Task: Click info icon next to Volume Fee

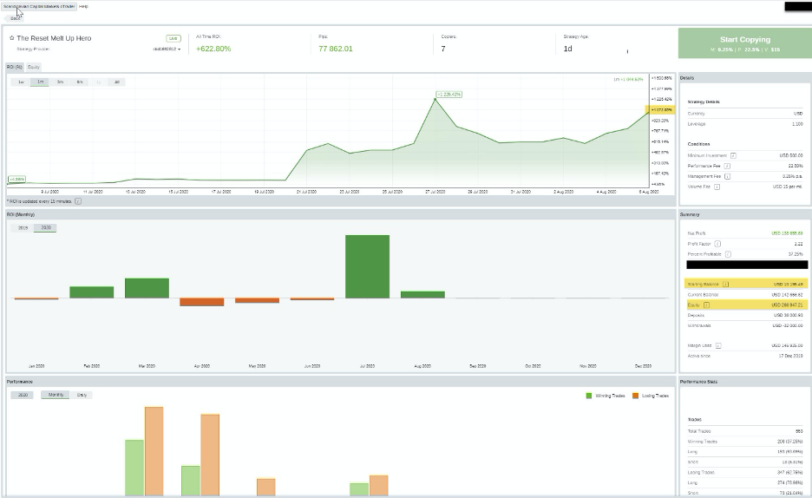Action: 716,187
